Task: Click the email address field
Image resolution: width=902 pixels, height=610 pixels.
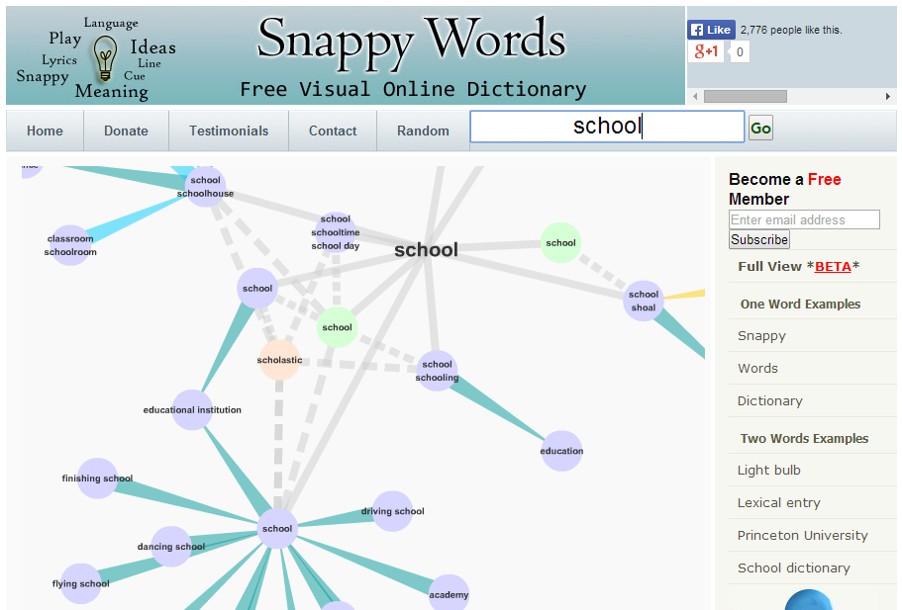Action: point(803,218)
